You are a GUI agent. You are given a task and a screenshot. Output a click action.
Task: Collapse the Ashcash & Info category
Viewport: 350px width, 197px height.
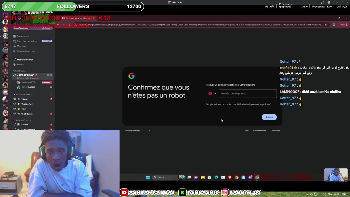point(22,120)
